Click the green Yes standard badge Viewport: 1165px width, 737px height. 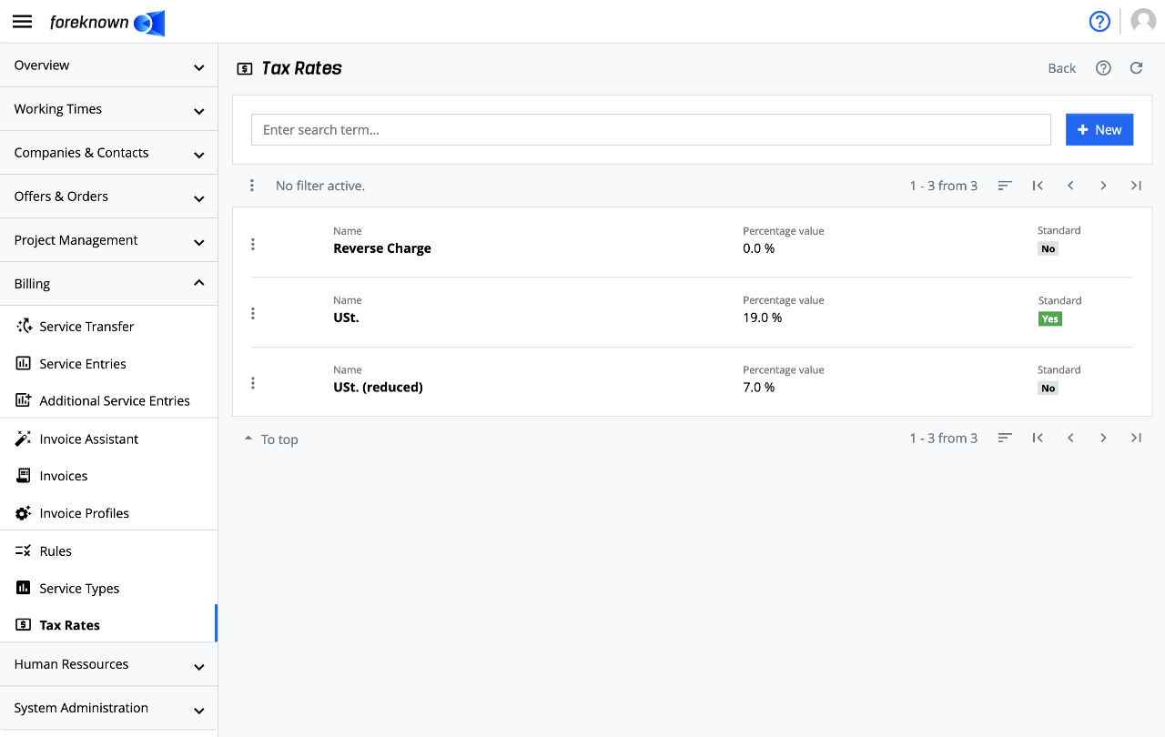click(x=1050, y=318)
